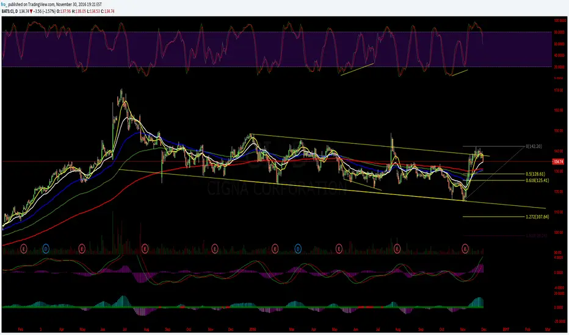569x335 pixels.
Task: Select the 1.272(107.64) Fibonacci level label
Action: point(537,217)
